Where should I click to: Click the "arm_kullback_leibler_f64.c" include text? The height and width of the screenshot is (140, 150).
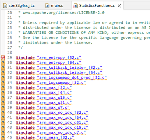click(70, 72)
